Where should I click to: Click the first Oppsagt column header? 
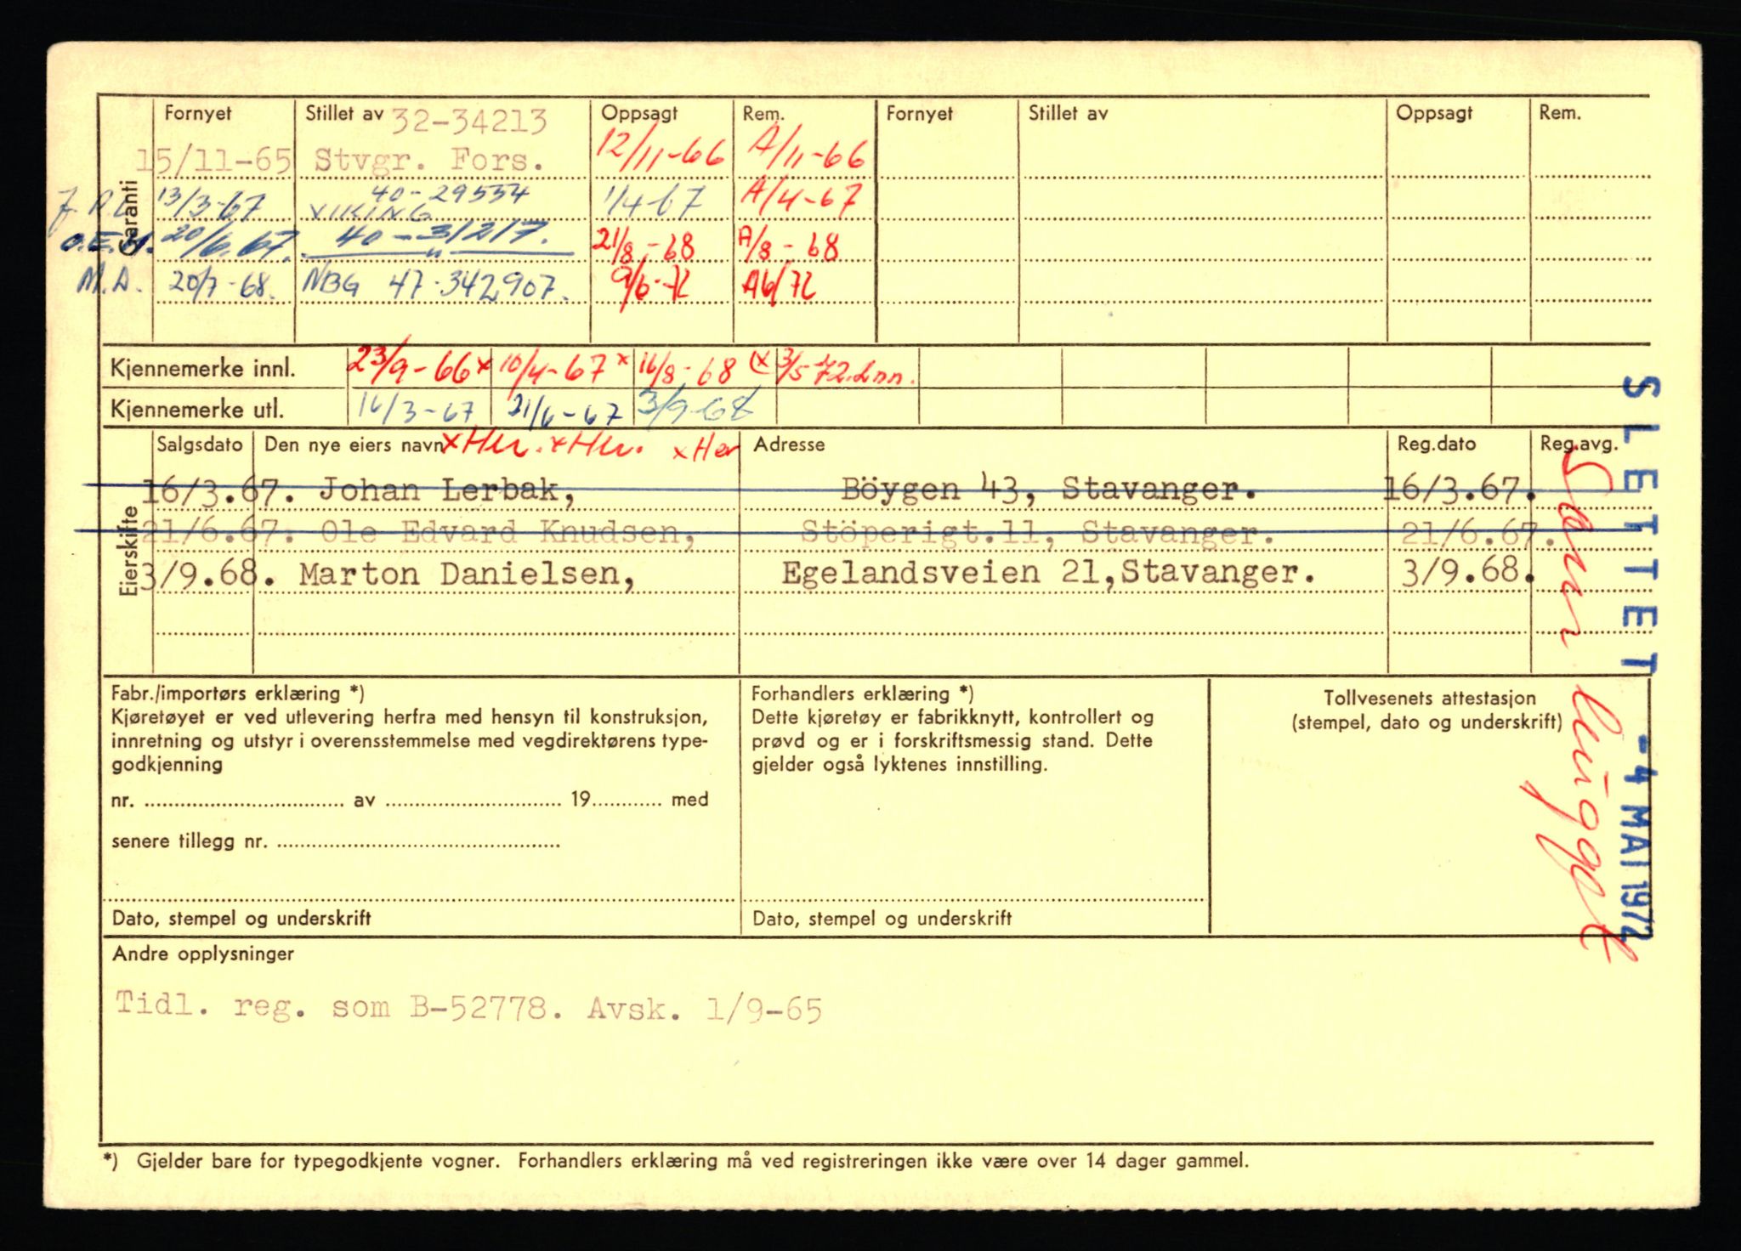pyautogui.click(x=639, y=113)
